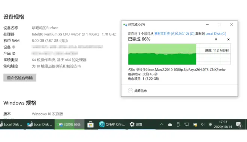Click the green copy progress graph
This screenshot has height=142, width=247.
point(179,54)
